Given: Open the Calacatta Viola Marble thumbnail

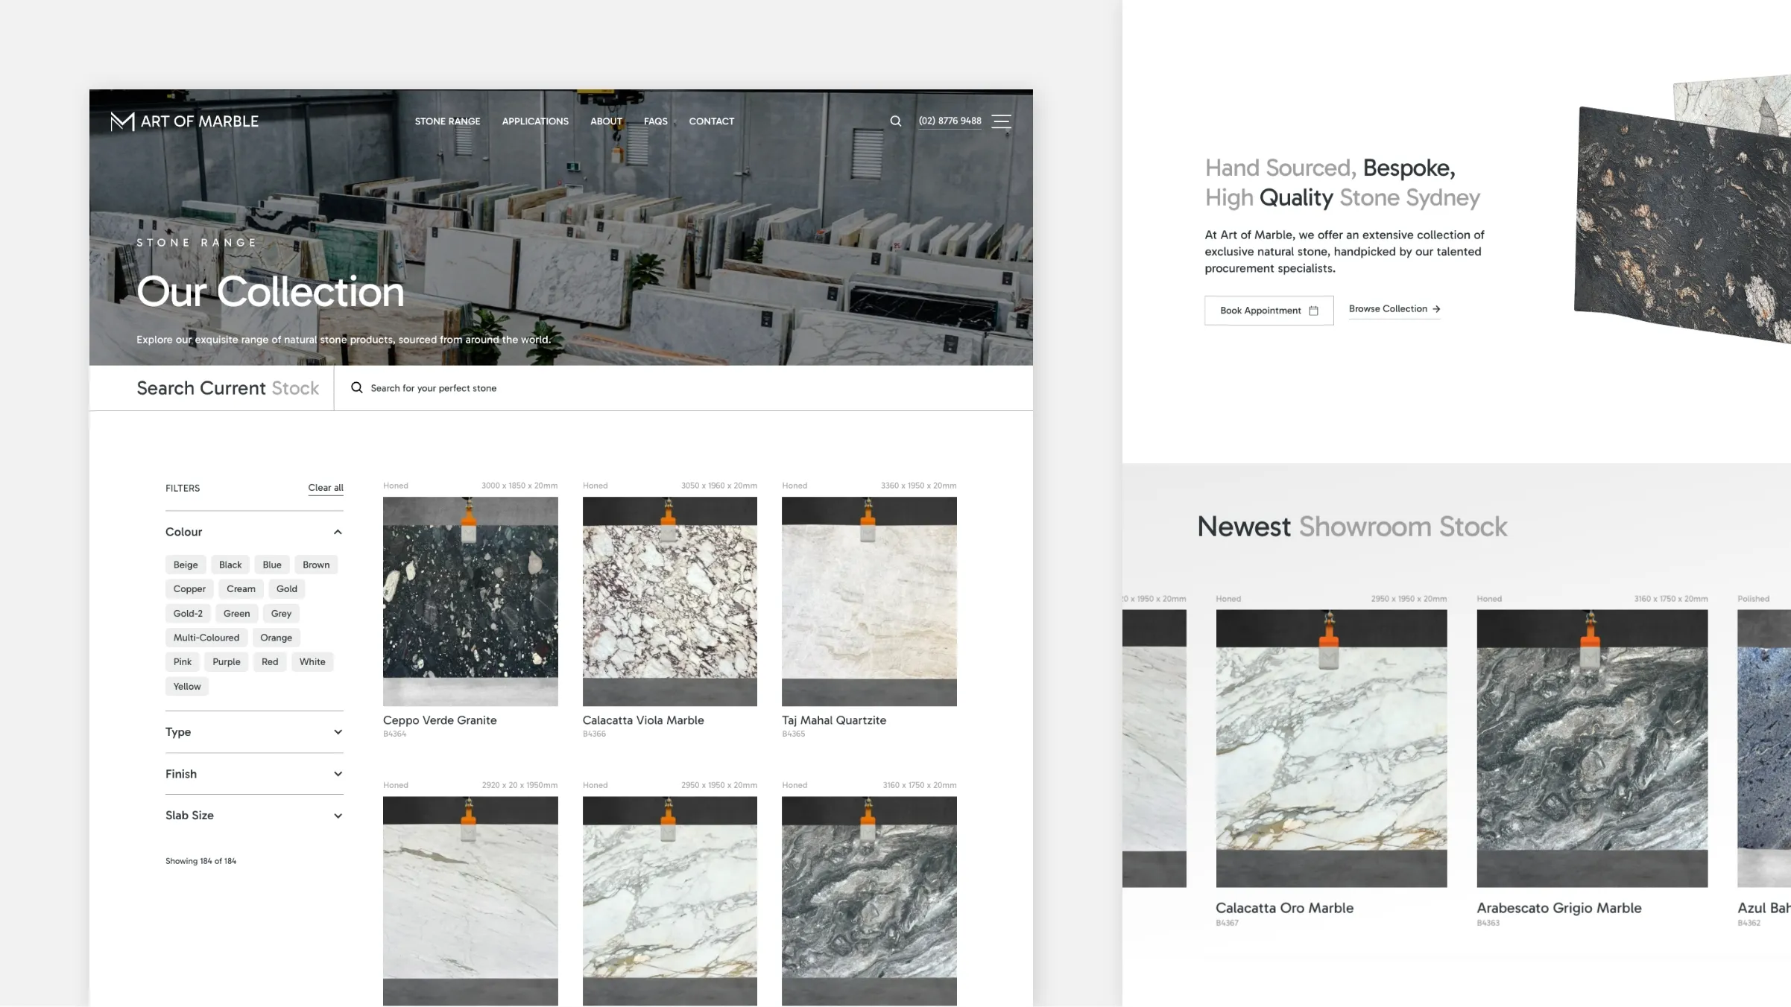Looking at the screenshot, I should [669, 601].
